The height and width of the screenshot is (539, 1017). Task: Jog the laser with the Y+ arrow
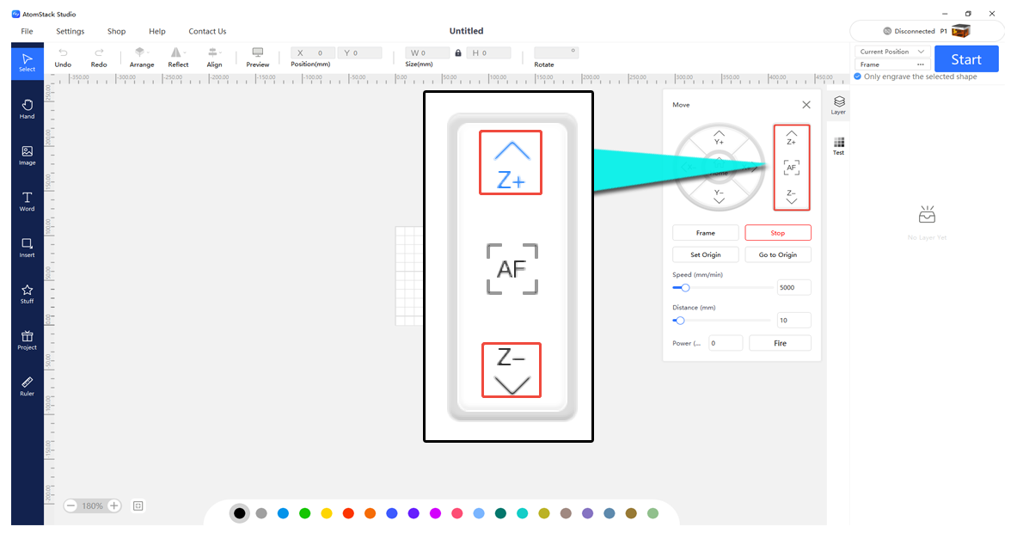click(719, 138)
